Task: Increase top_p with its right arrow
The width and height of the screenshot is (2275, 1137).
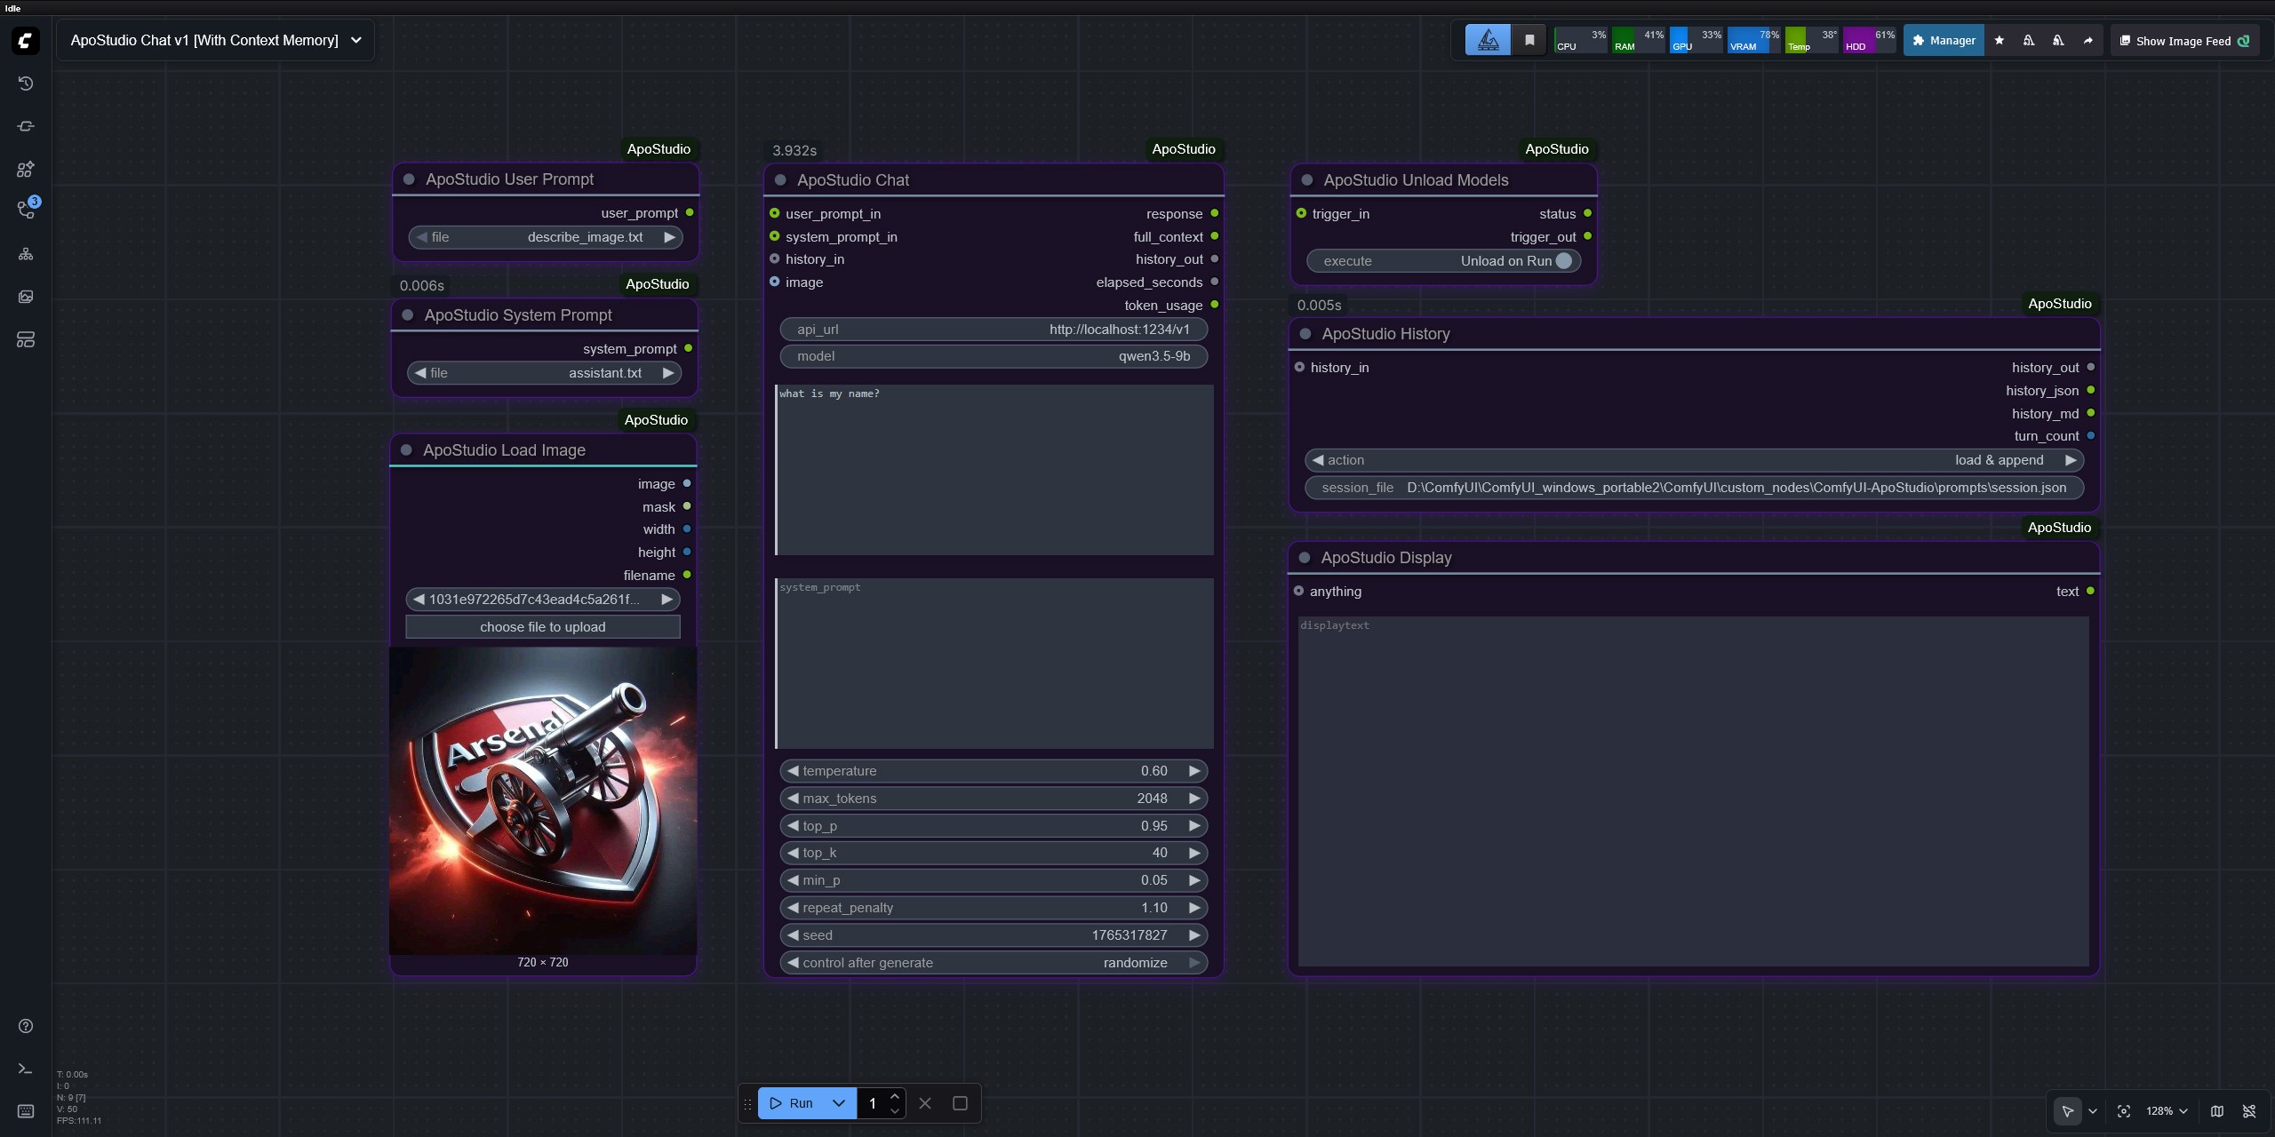Action: point(1194,826)
